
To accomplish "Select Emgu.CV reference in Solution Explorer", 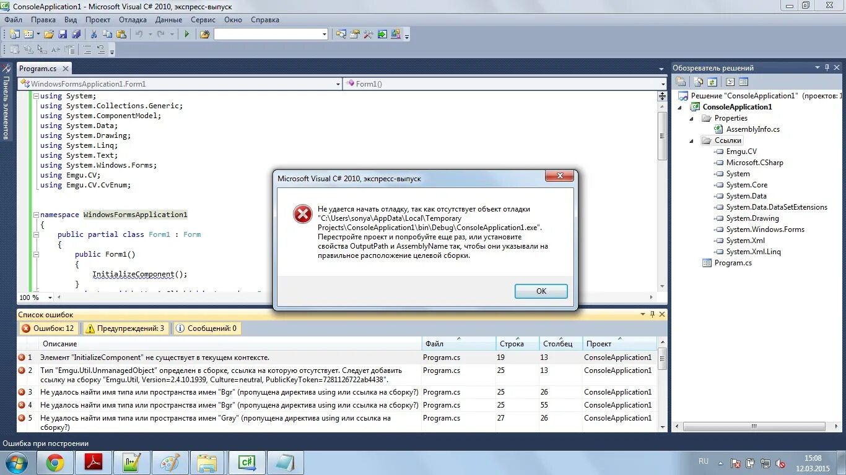I will click(x=736, y=152).
